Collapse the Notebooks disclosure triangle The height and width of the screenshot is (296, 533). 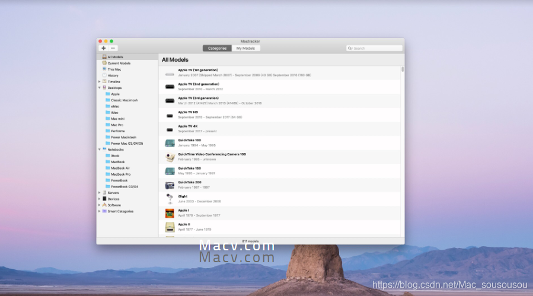(x=99, y=149)
